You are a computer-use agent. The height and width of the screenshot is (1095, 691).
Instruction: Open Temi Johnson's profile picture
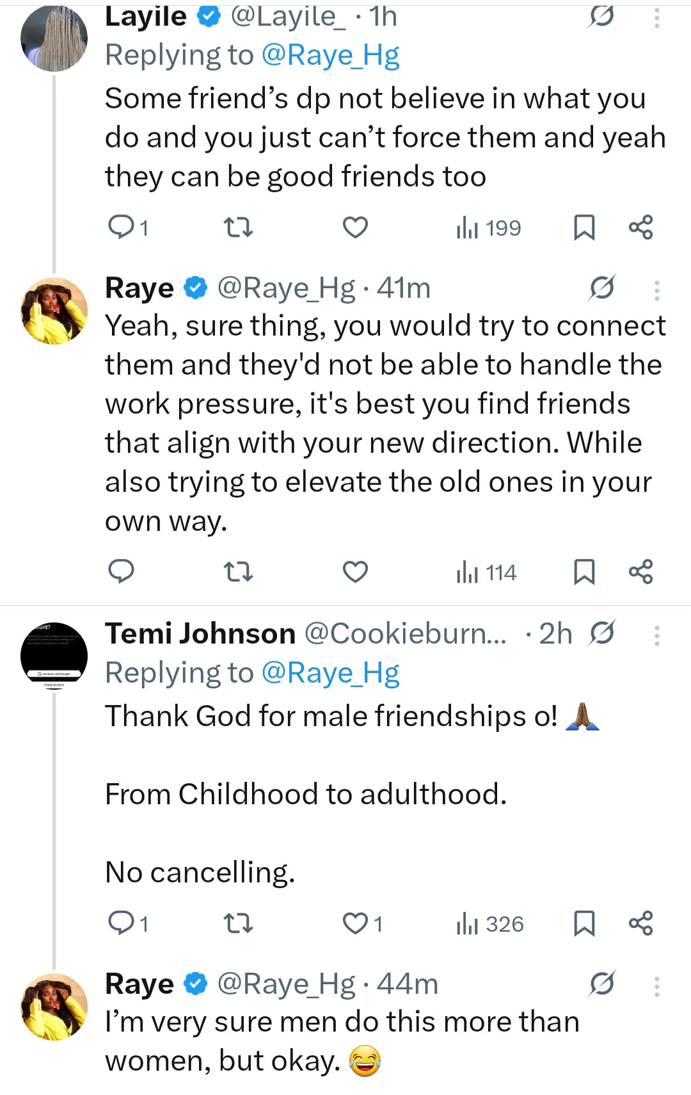pos(54,653)
